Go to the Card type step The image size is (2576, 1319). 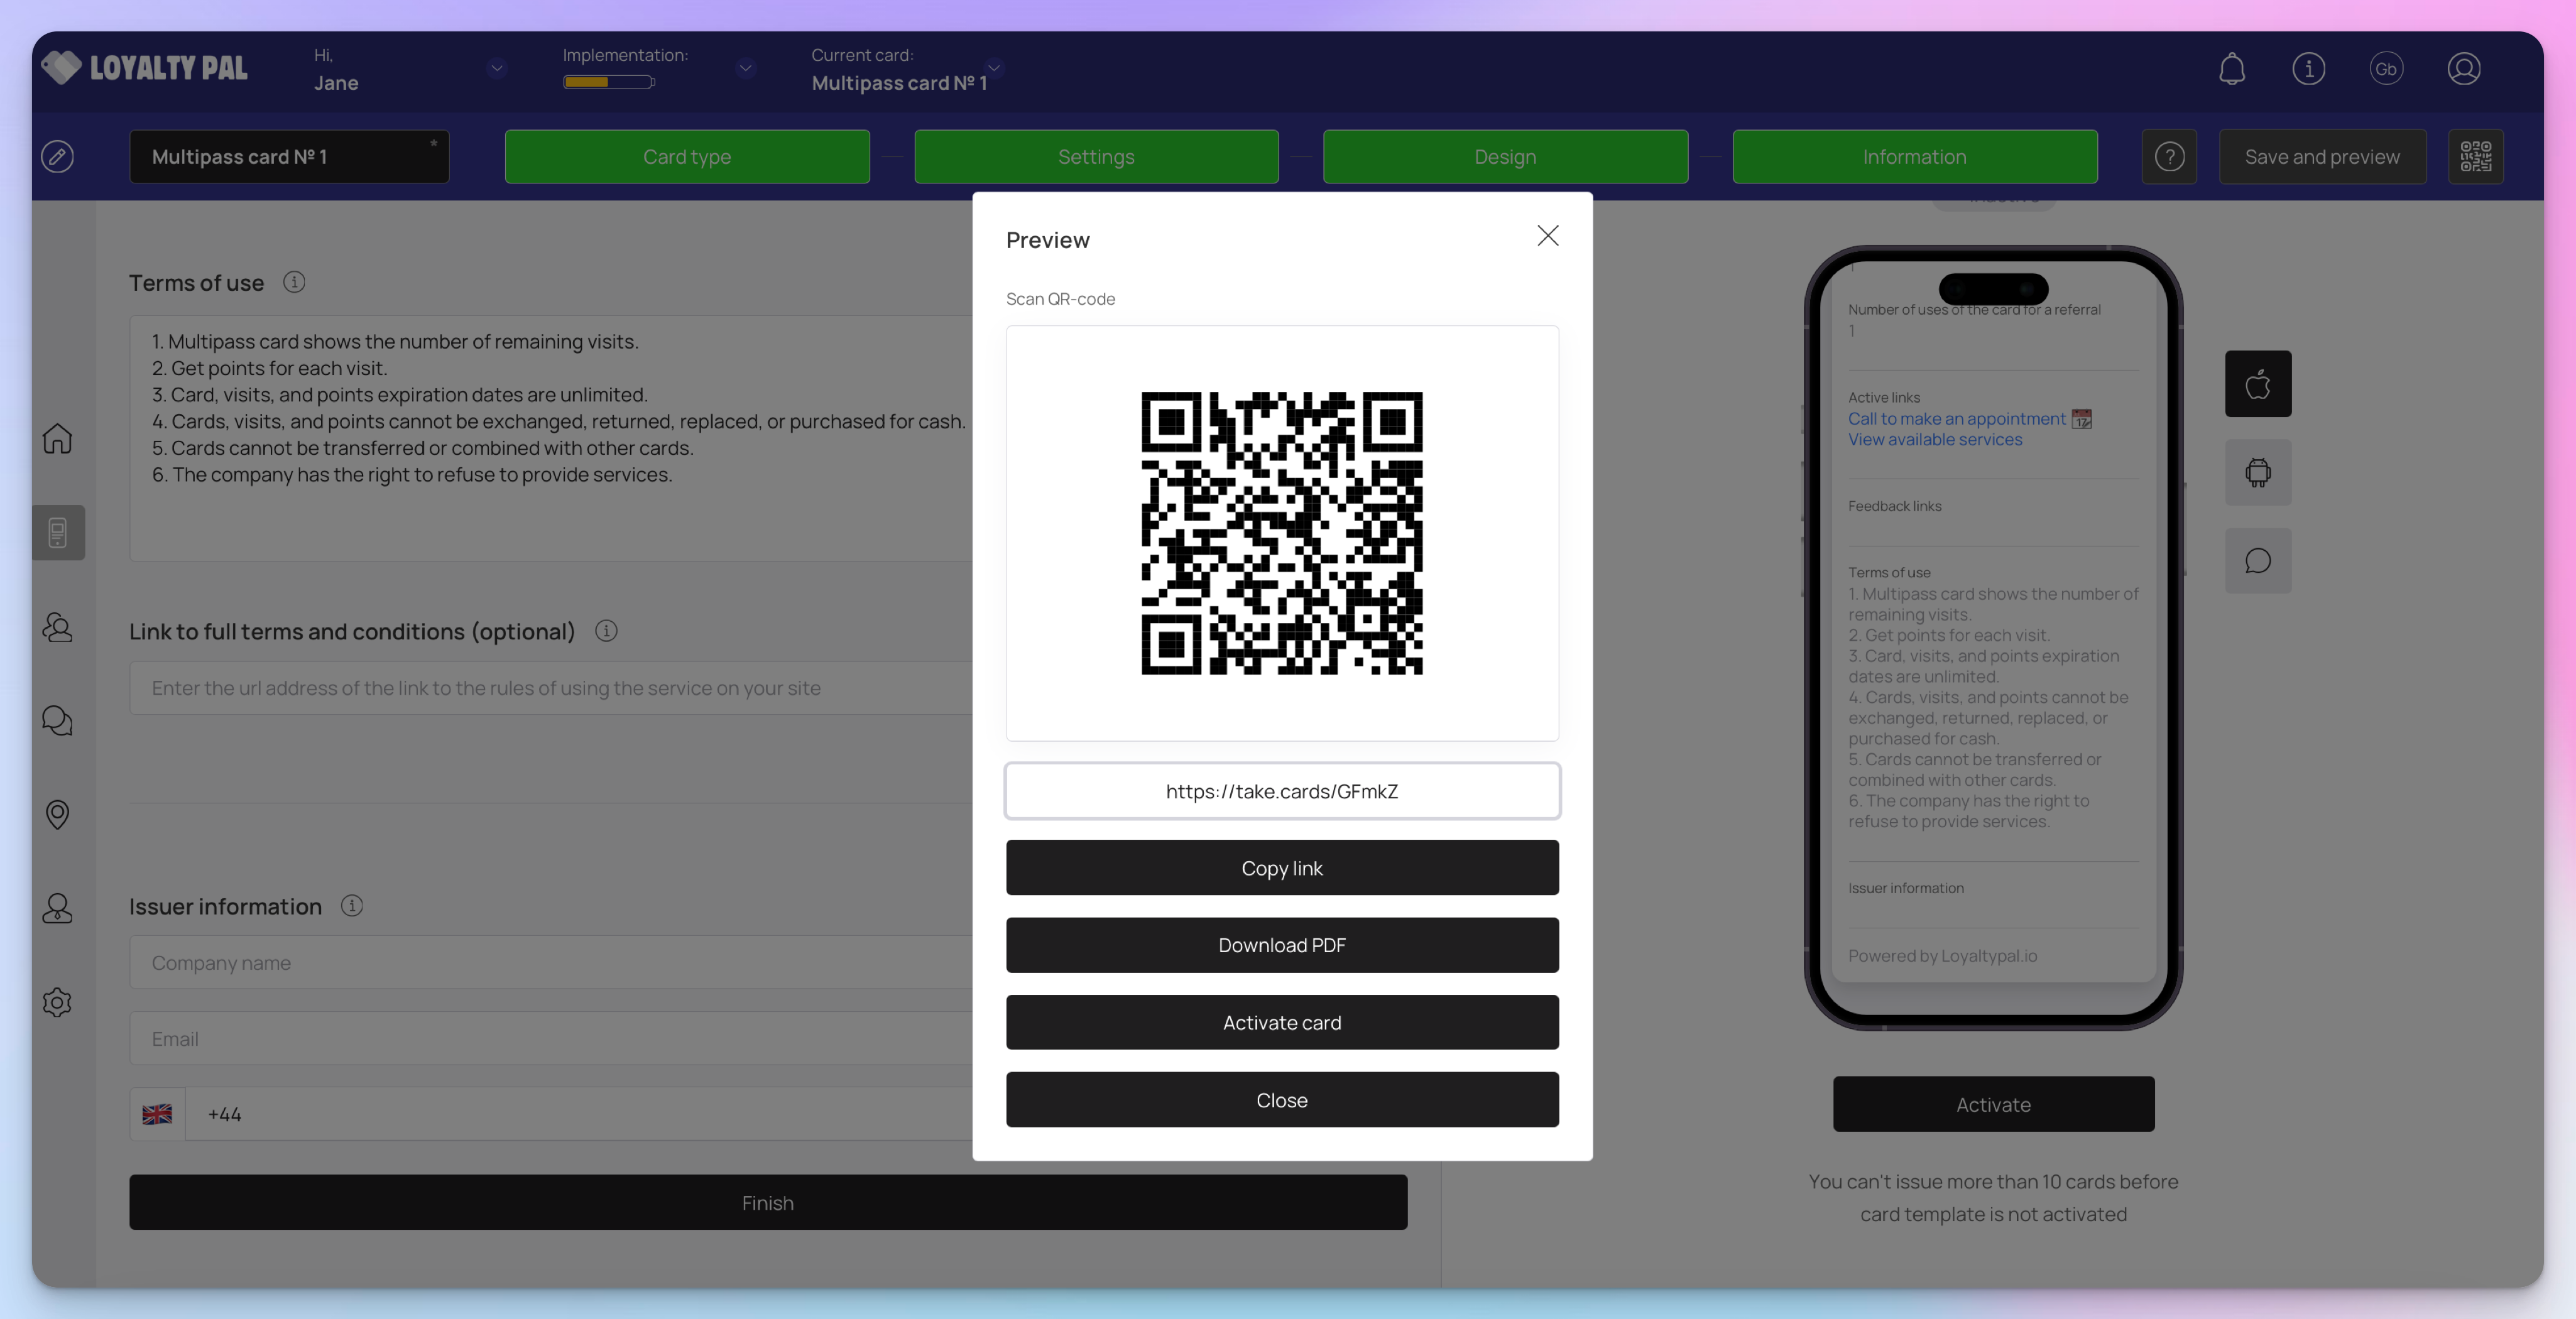(x=687, y=157)
